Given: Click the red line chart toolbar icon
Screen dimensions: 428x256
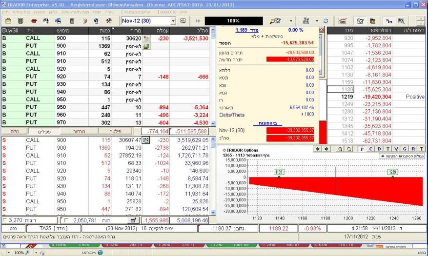Looking at the screenshot, I should pos(342,21).
